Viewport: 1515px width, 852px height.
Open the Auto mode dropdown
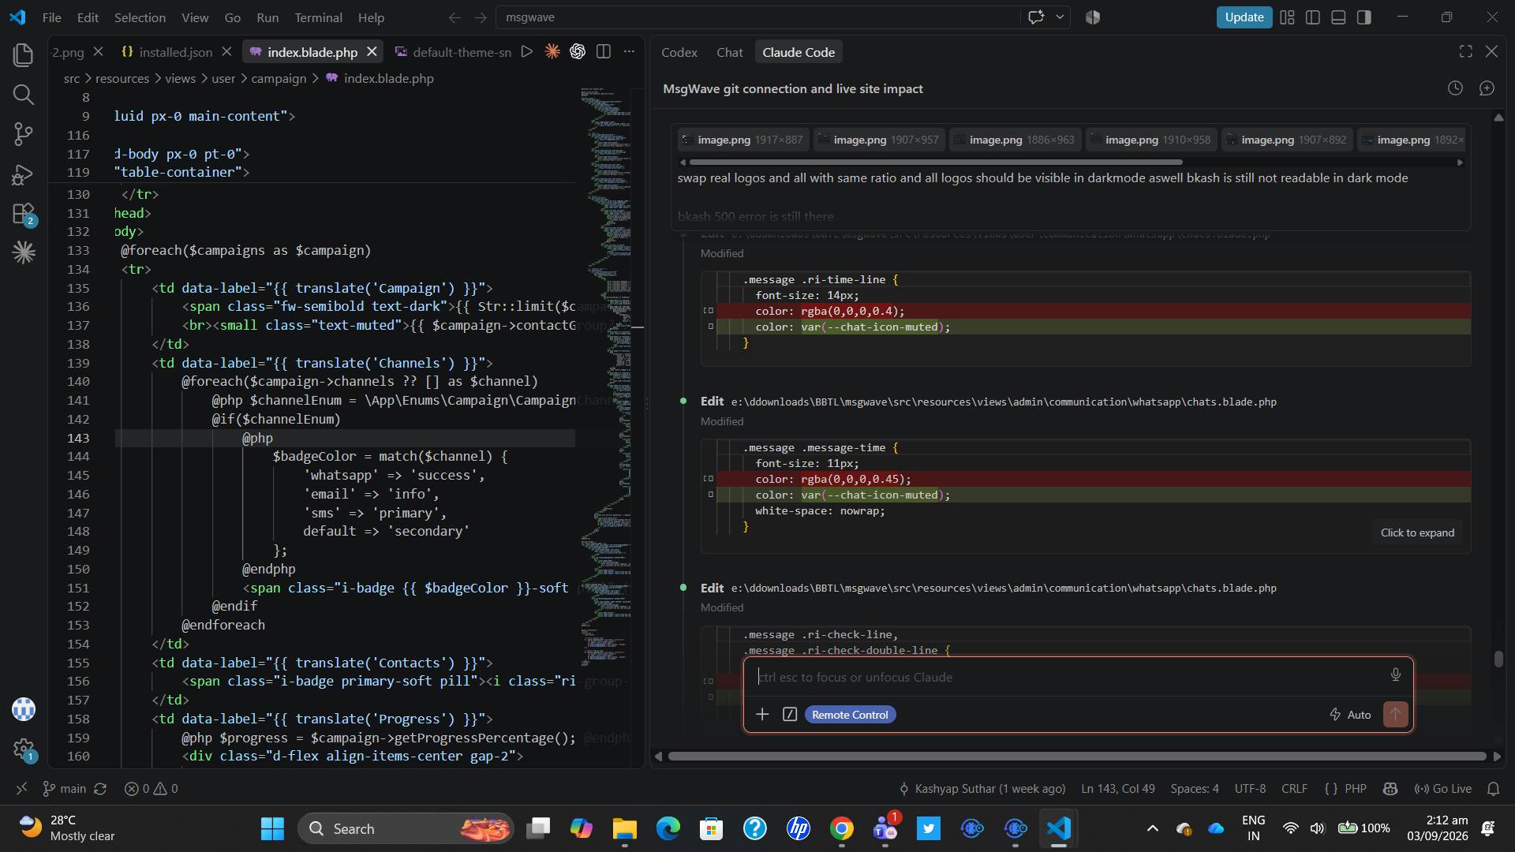pos(1350,714)
